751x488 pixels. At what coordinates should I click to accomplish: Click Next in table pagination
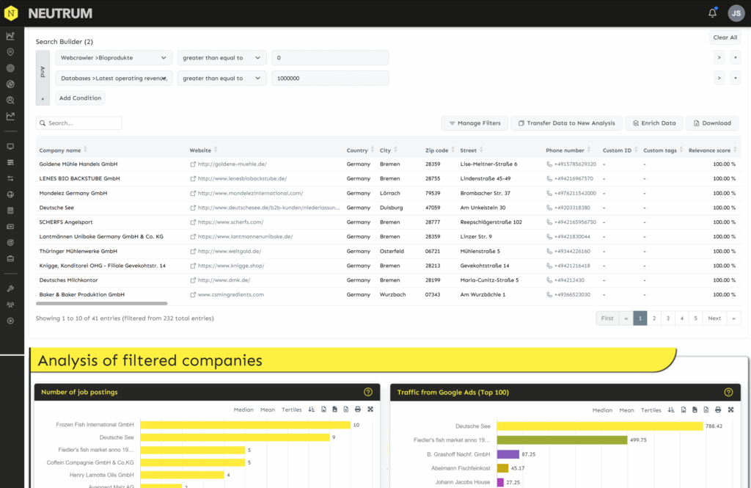pyautogui.click(x=714, y=318)
